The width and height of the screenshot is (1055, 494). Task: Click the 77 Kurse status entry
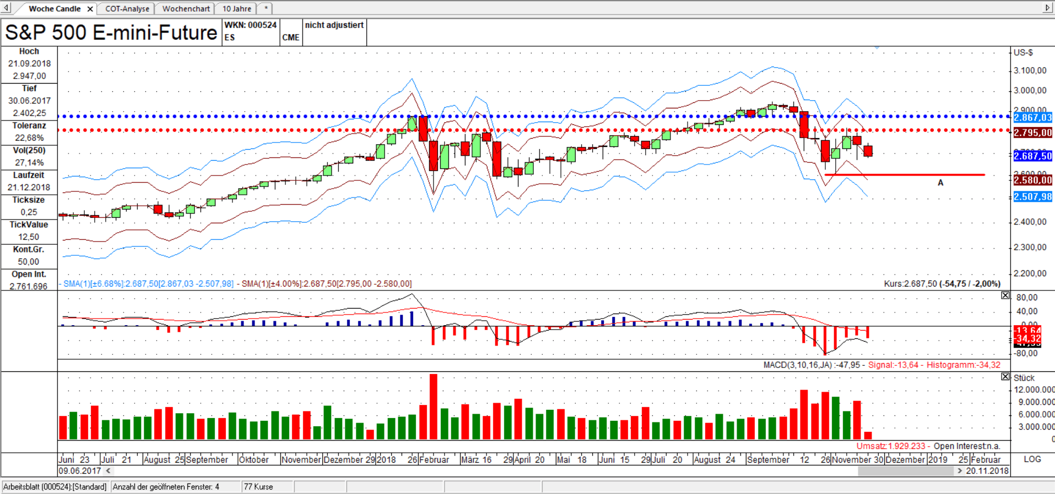[258, 487]
